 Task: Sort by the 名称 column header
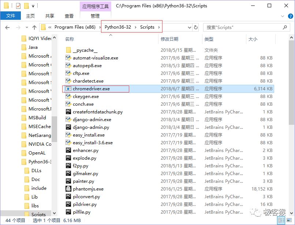(70, 39)
